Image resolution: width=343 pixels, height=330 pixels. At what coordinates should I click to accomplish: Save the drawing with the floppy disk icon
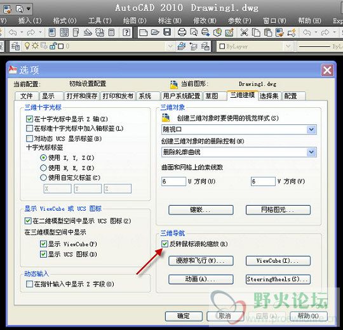click(x=167, y=32)
